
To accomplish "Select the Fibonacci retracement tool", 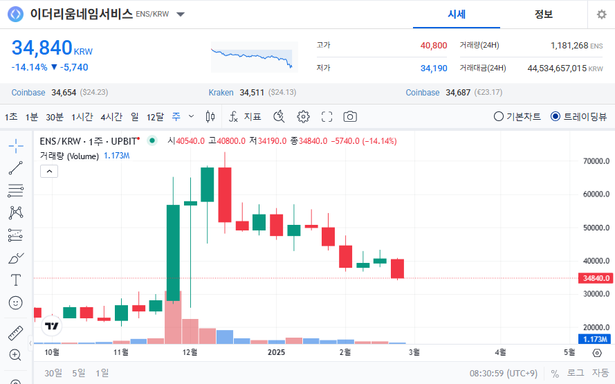I will coord(16,191).
